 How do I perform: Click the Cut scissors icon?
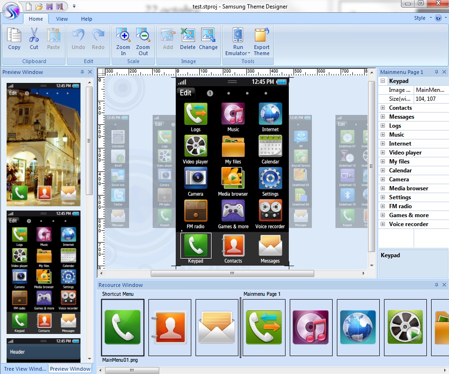click(x=34, y=35)
